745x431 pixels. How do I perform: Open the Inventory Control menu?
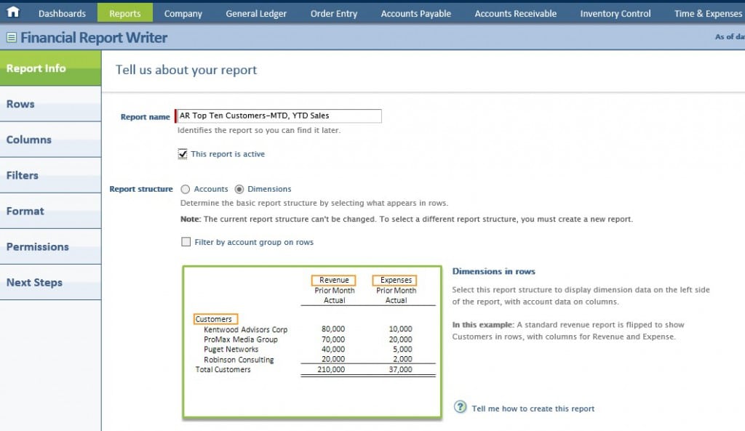(x=615, y=13)
